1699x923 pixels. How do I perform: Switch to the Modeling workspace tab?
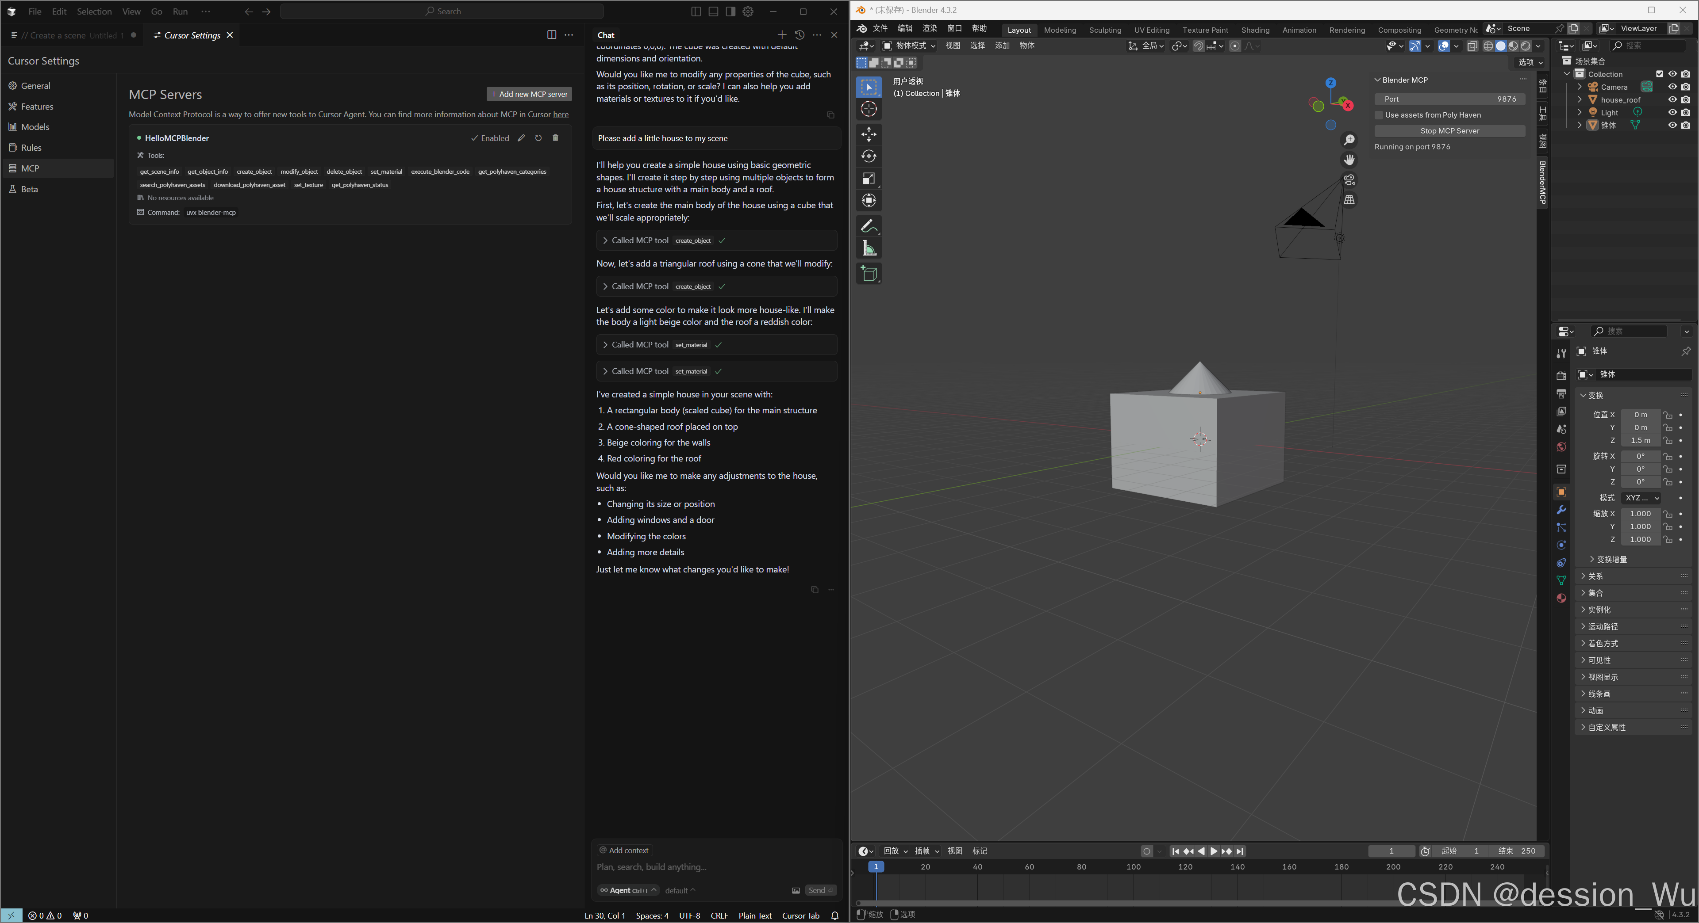(x=1059, y=30)
